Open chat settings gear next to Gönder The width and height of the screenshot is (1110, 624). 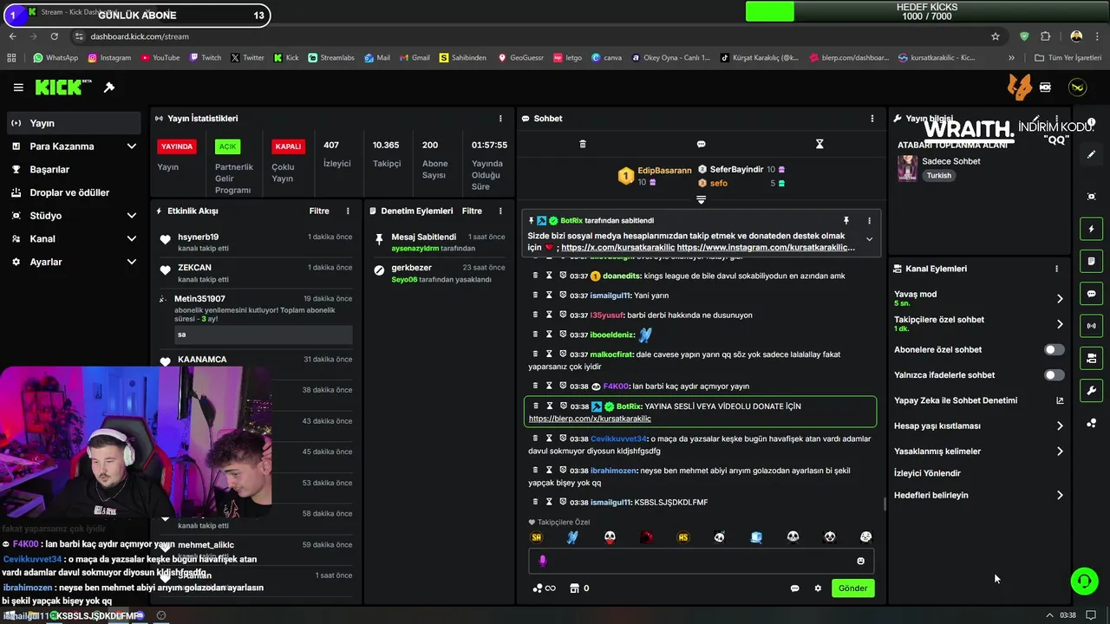(x=818, y=588)
